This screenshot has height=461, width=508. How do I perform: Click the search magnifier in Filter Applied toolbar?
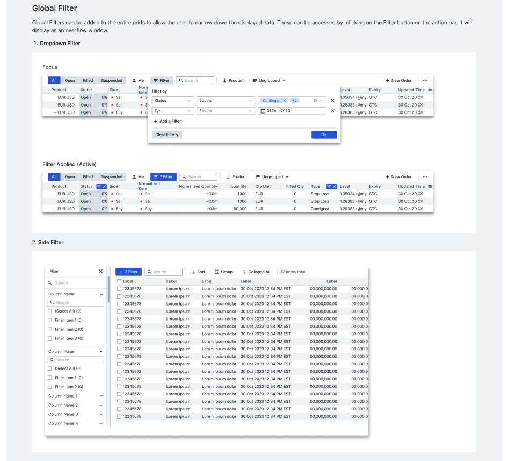184,177
